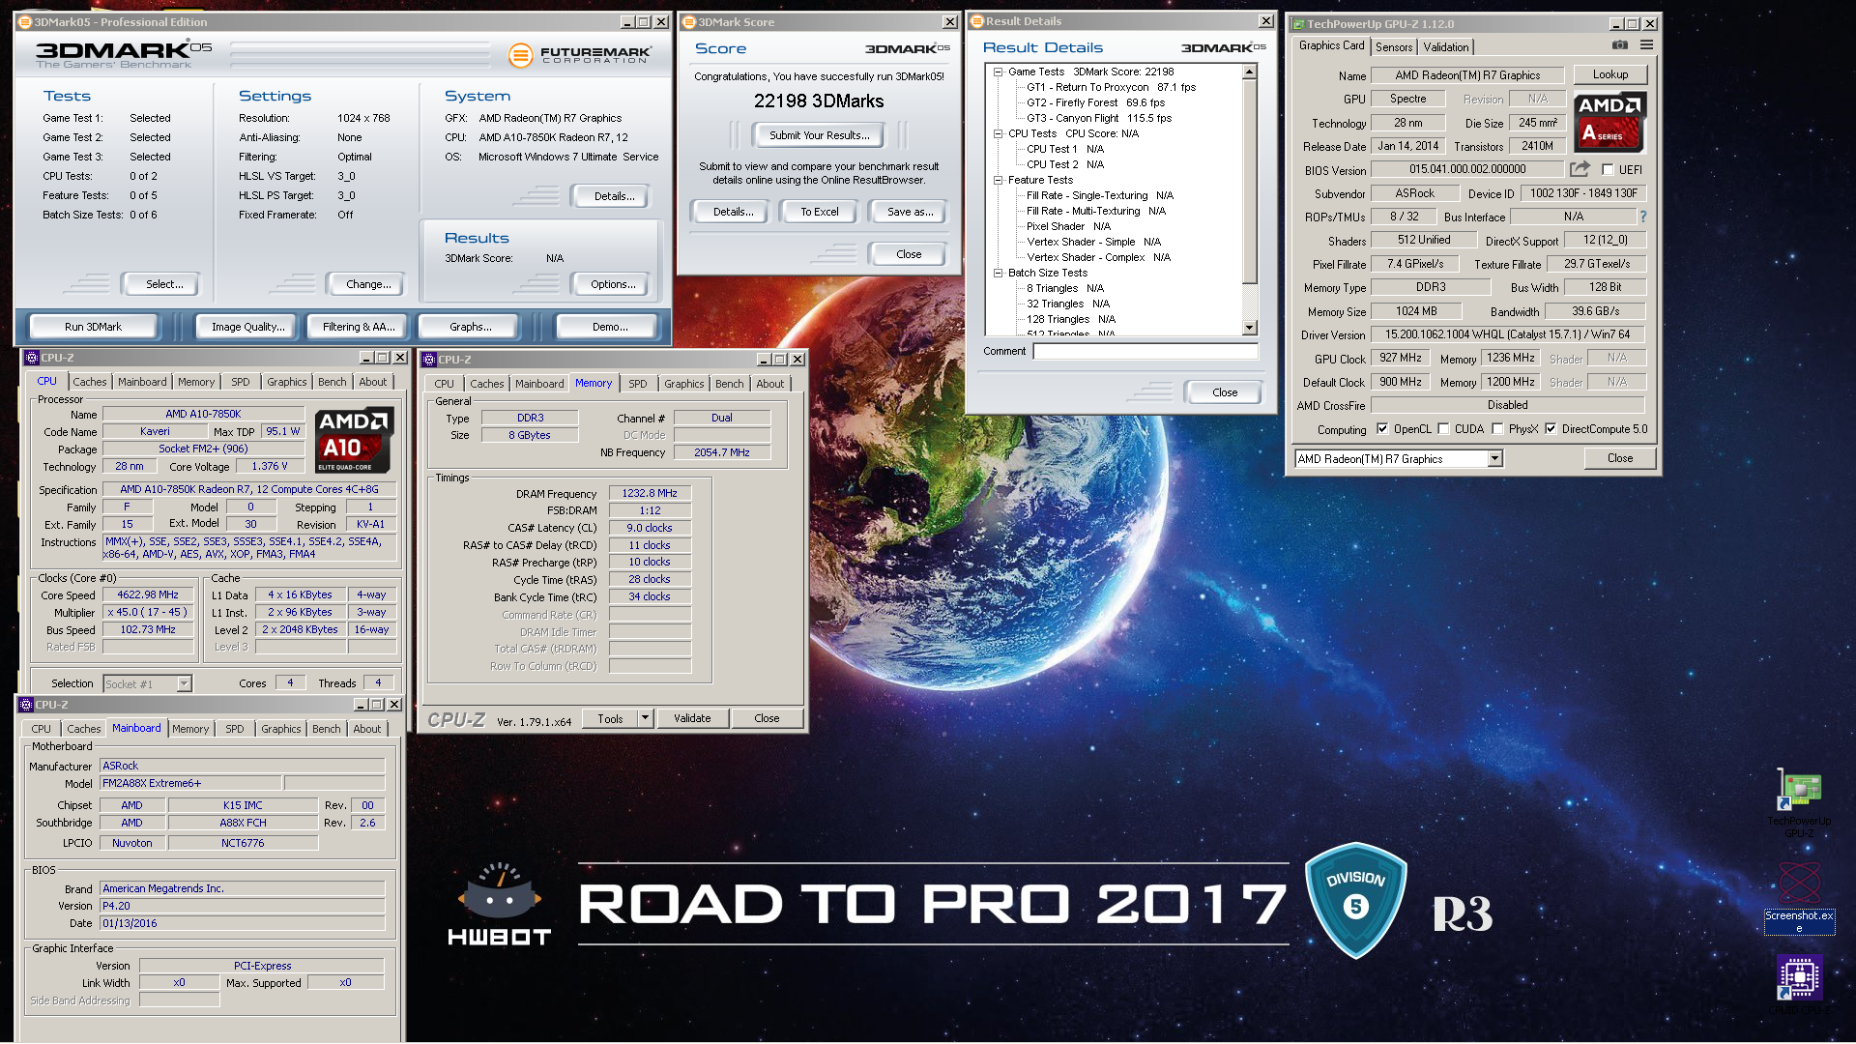Toggle the PhysX checkbox
Screen dimensions: 1856x1044
[1497, 429]
